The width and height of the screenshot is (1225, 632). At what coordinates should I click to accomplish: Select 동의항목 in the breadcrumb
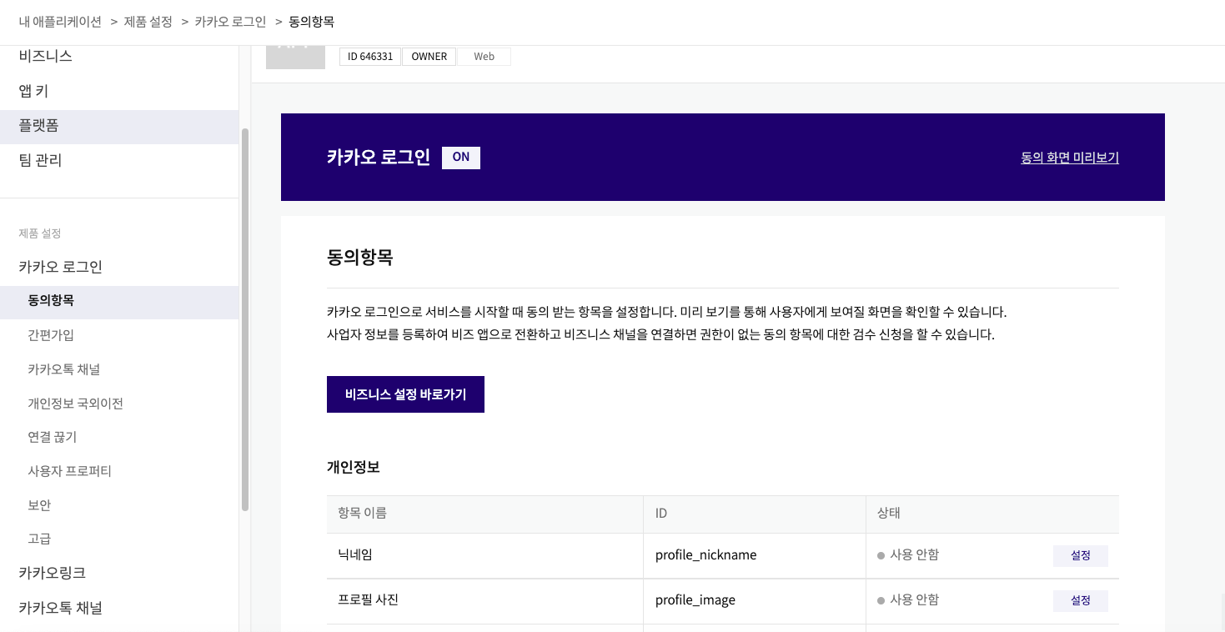point(312,22)
